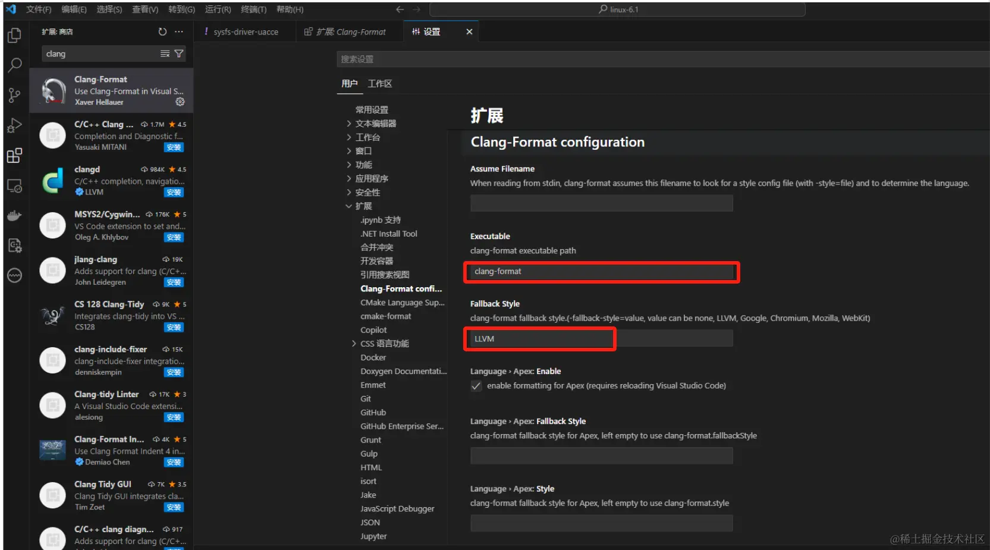Open the extension filter funnel

[178, 54]
